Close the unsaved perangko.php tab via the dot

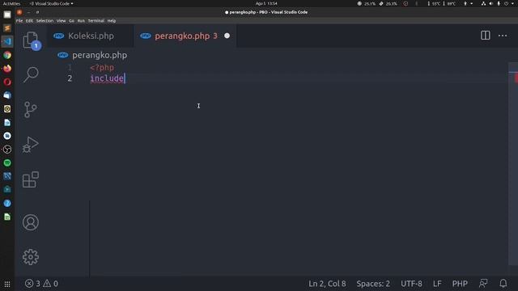coord(227,36)
